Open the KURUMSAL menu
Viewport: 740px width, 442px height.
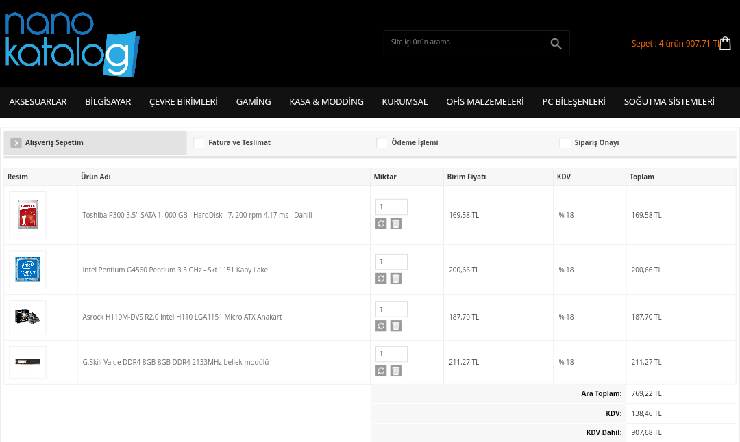(x=405, y=102)
